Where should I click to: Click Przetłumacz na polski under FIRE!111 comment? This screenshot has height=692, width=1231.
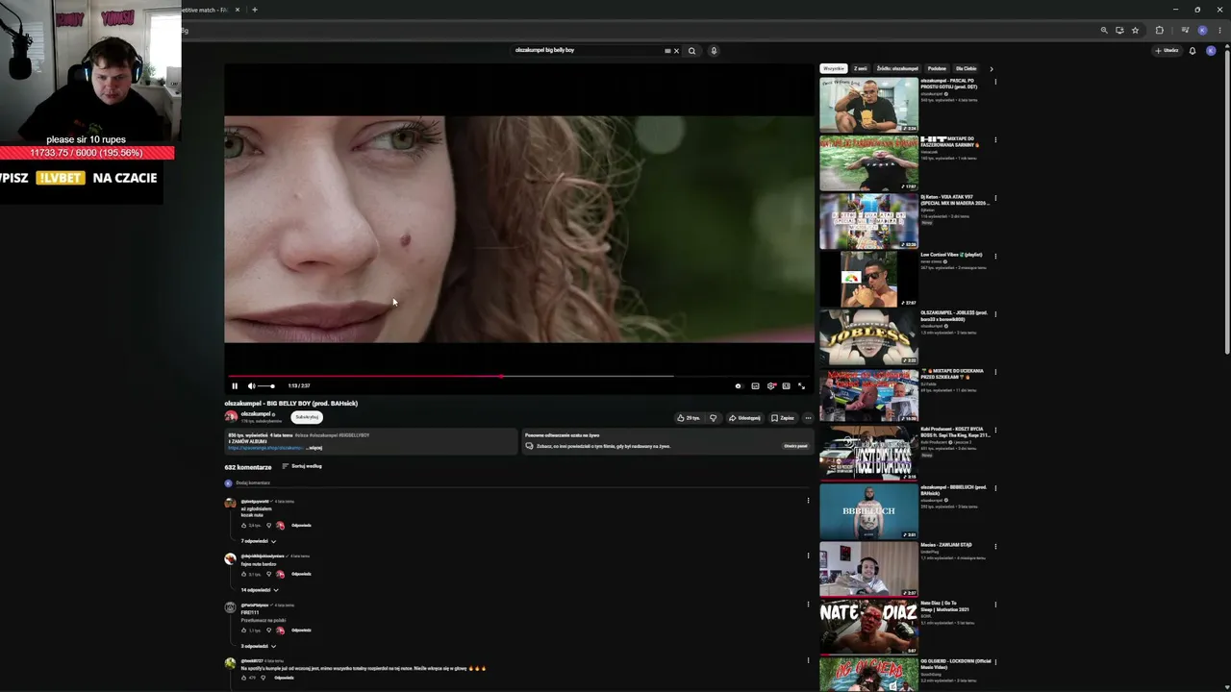264,620
